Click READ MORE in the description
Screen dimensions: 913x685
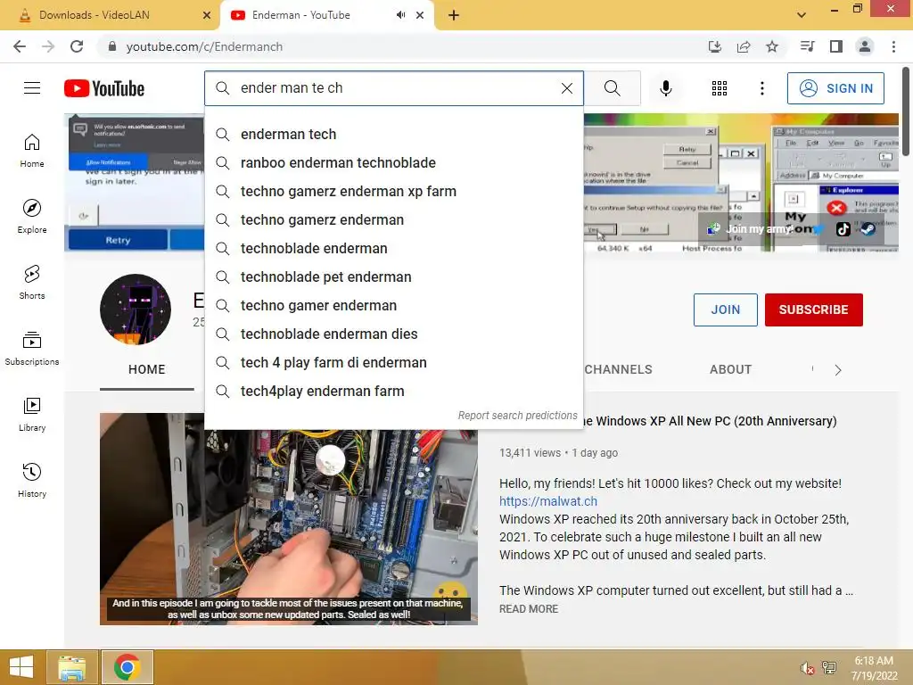point(529,608)
